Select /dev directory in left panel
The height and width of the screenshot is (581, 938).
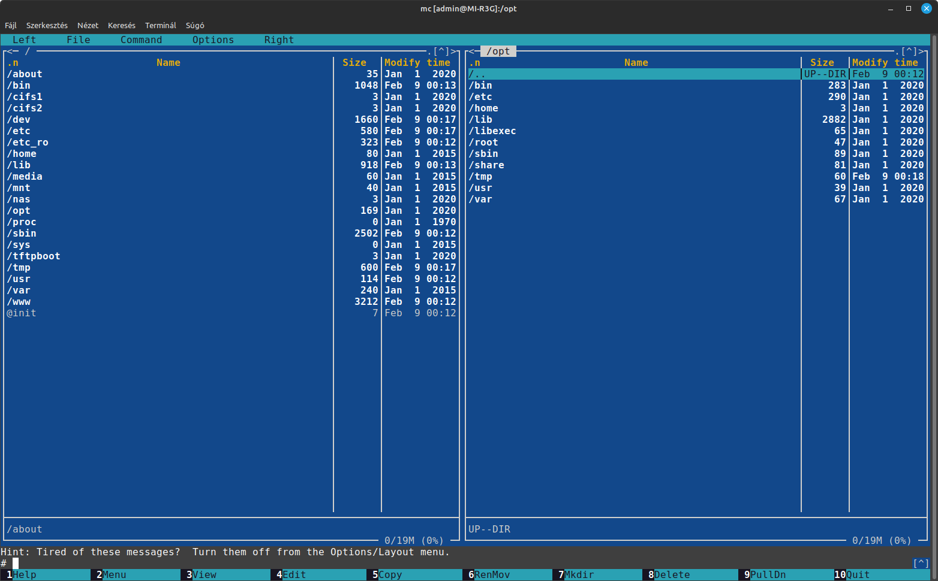[x=232, y=119]
